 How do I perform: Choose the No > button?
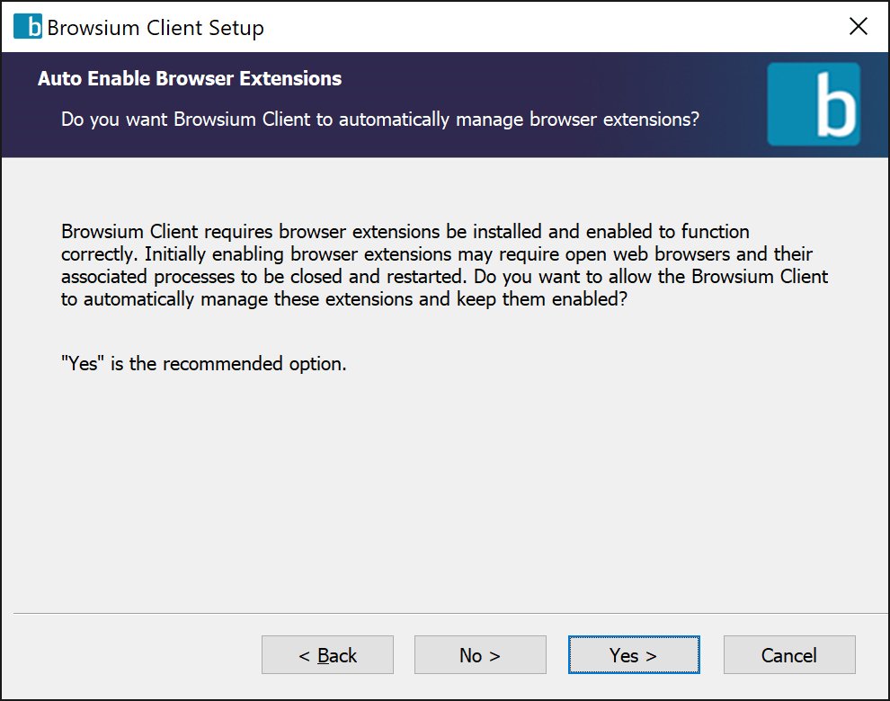tap(480, 655)
